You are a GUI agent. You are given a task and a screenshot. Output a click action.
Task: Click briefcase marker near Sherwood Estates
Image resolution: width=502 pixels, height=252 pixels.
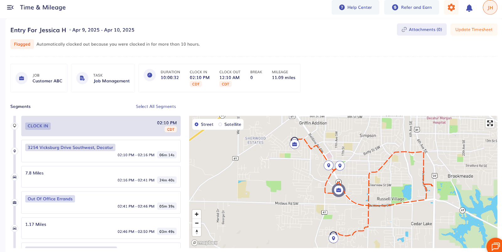tap(294, 144)
